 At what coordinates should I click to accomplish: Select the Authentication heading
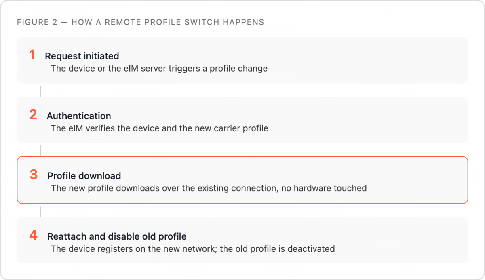[79, 116]
